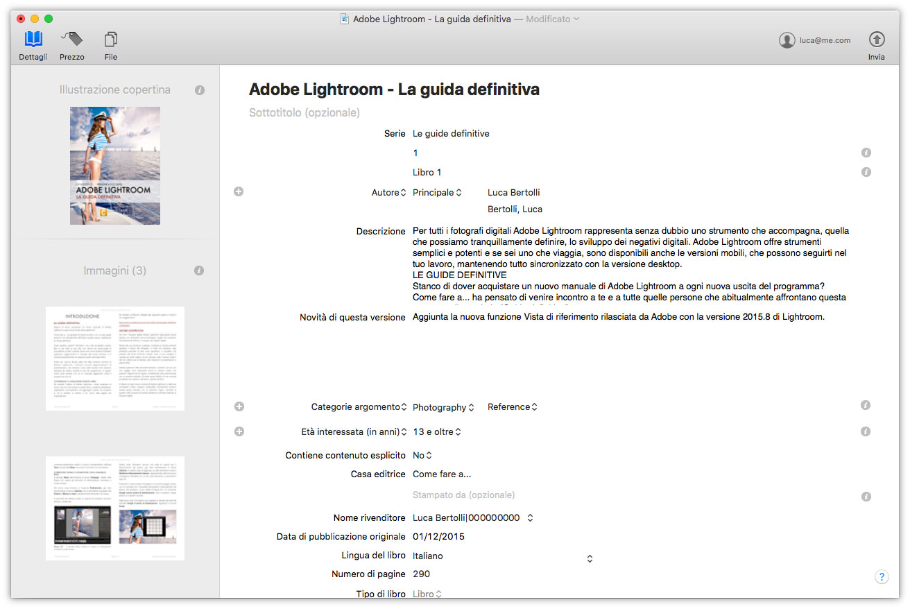Open the Modificato title dropdown chevron
Screen dimensions: 910x609
pos(576,19)
